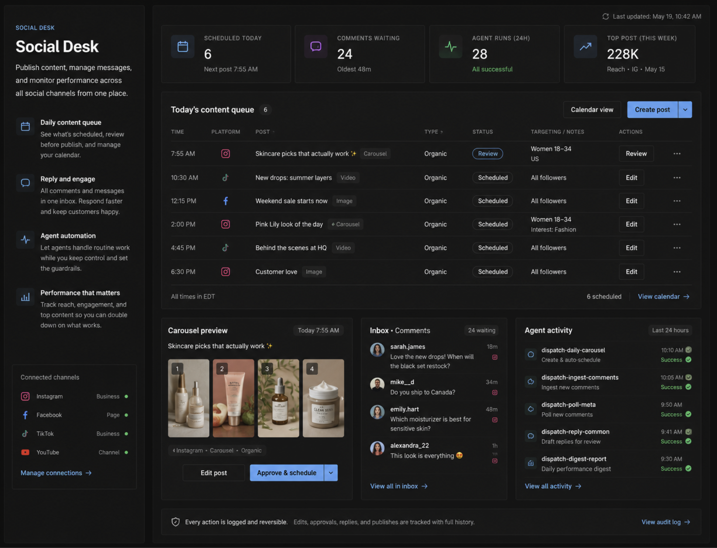Click Instagram icon in 2:00 PM row
The width and height of the screenshot is (717, 548).
click(x=225, y=224)
